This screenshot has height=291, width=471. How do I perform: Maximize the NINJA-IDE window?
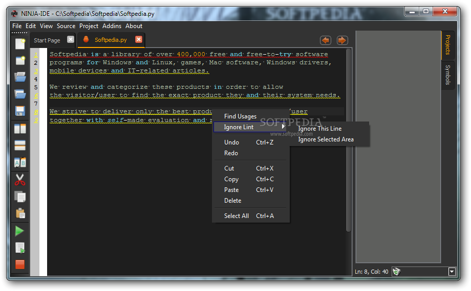pyautogui.click(x=426, y=12)
